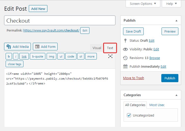This screenshot has width=185, height=131.
Task: Click the blue Publish button
Action: click(170, 78)
